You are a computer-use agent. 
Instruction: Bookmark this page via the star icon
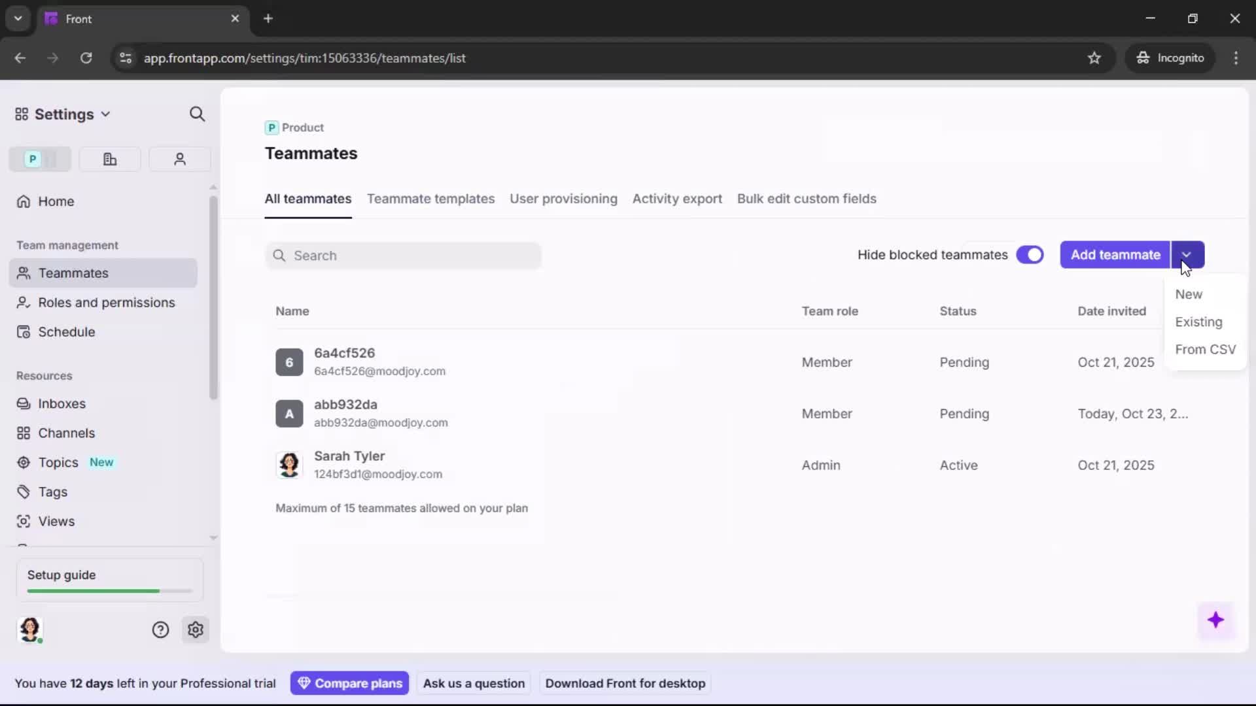click(x=1094, y=58)
